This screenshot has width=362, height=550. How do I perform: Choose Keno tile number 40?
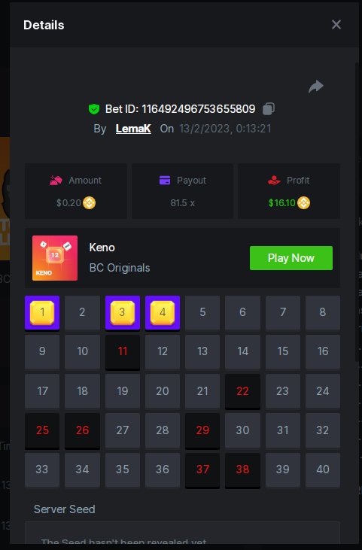pyautogui.click(x=323, y=469)
